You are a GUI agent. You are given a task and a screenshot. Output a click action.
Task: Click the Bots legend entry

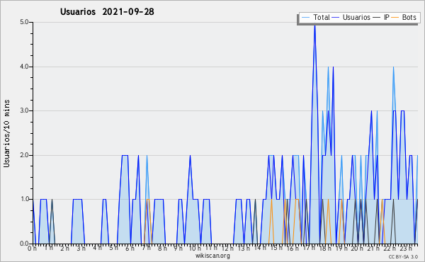point(404,17)
